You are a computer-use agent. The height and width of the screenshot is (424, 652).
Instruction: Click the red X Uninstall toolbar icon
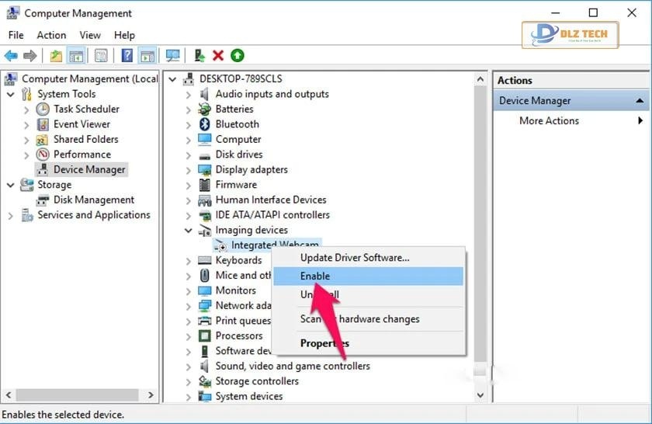218,56
